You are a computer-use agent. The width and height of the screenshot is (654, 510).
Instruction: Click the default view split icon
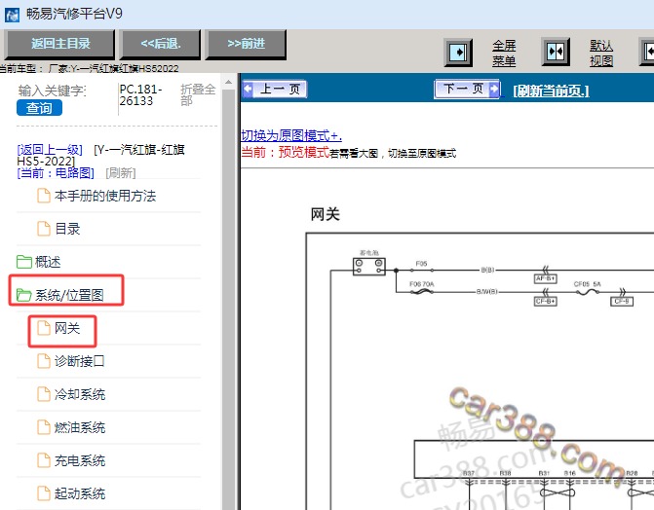[556, 53]
